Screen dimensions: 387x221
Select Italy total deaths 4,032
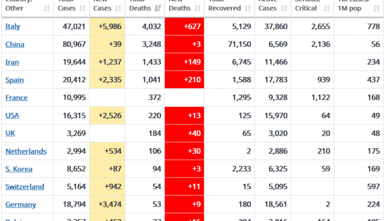152,26
